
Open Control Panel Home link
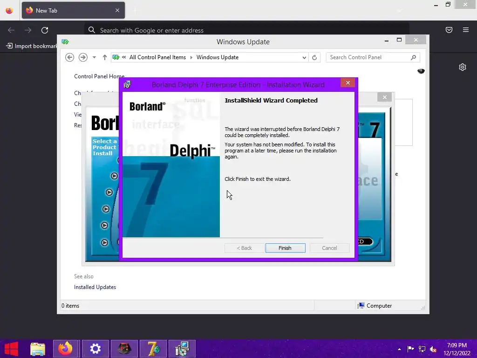pos(99,76)
